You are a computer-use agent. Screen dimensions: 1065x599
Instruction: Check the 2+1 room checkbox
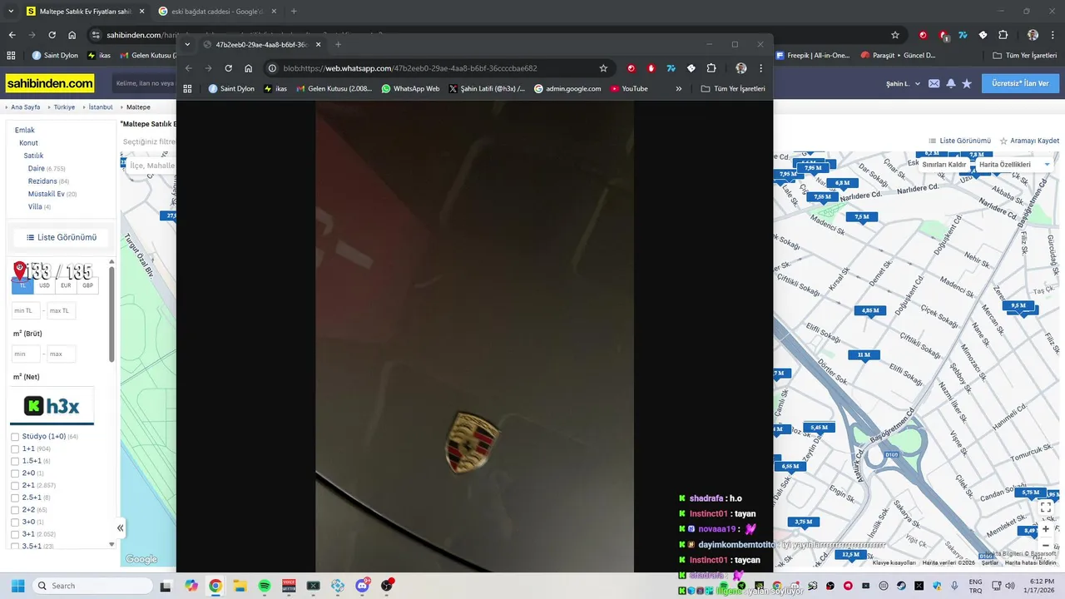pos(15,485)
